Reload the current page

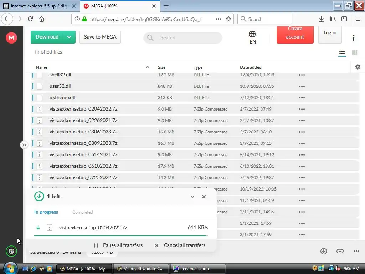tap(30, 19)
